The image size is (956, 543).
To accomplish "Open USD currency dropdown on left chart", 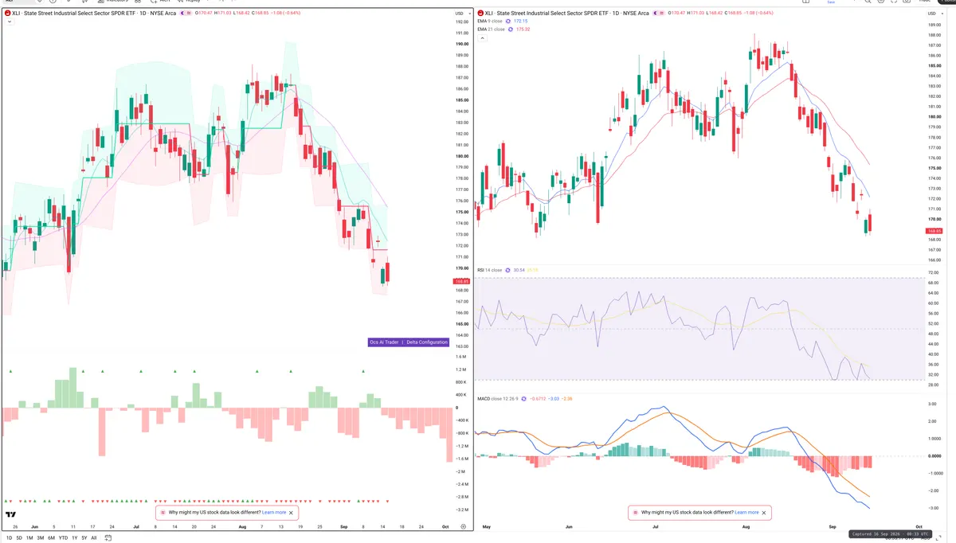I will (461, 14).
